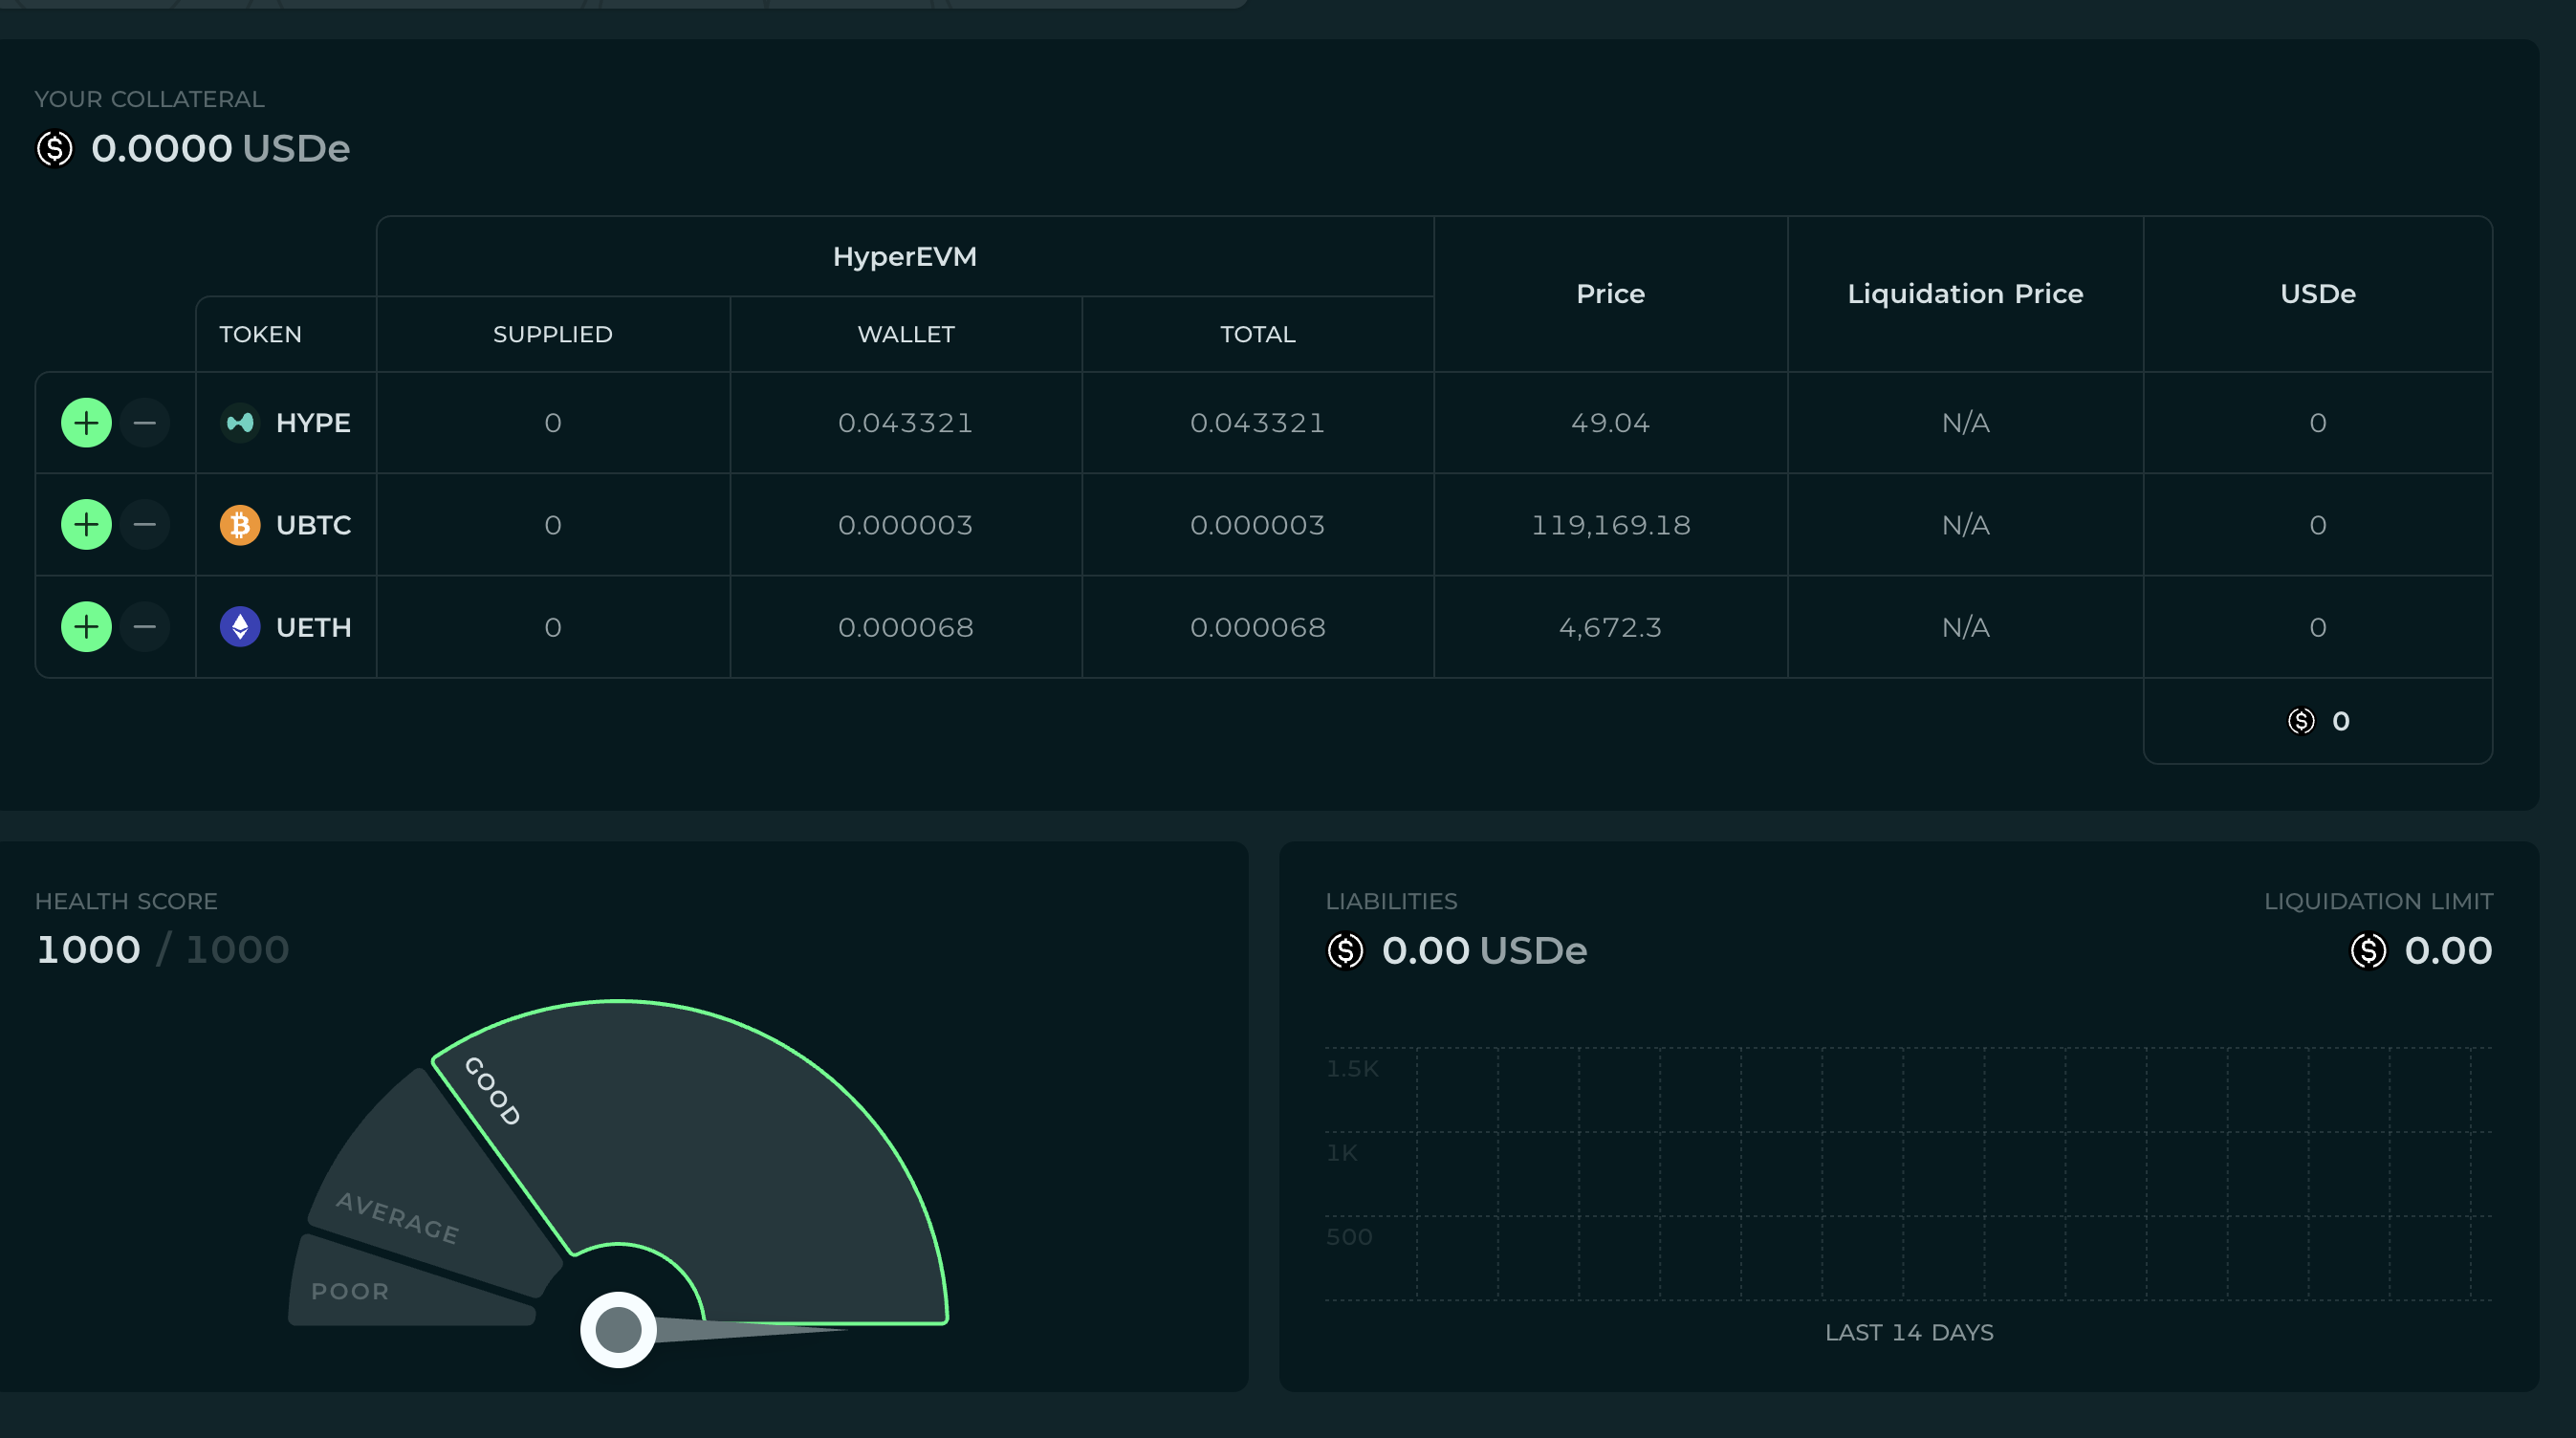Select the HyperEVM column group header
The height and width of the screenshot is (1438, 2576).
point(904,257)
